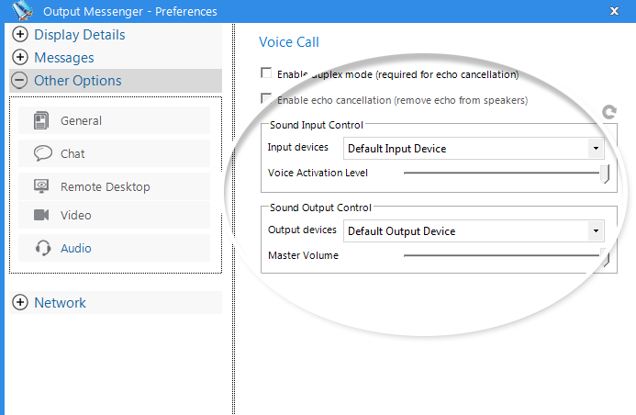
Task: Click the Chat speech bubble icon
Action: point(42,153)
